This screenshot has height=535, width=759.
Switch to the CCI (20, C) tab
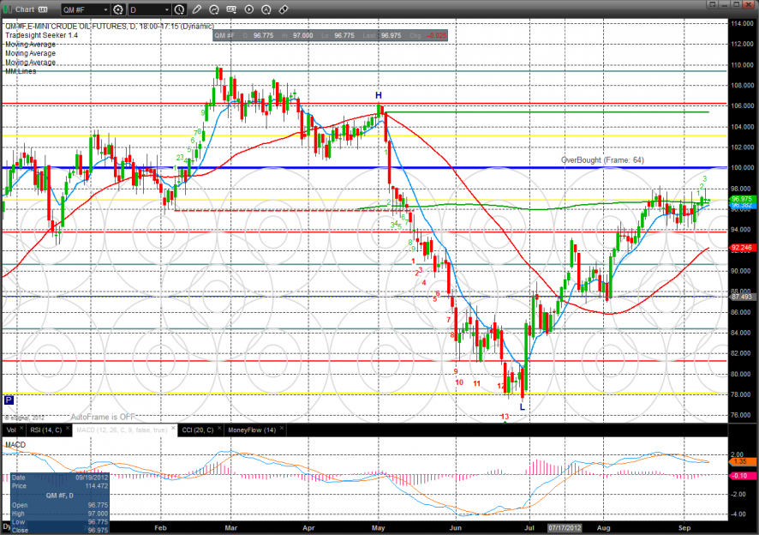[x=198, y=430]
